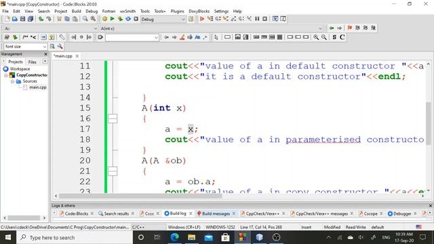Click the Abort build icon
The image size is (434, 244).
coord(136,19)
